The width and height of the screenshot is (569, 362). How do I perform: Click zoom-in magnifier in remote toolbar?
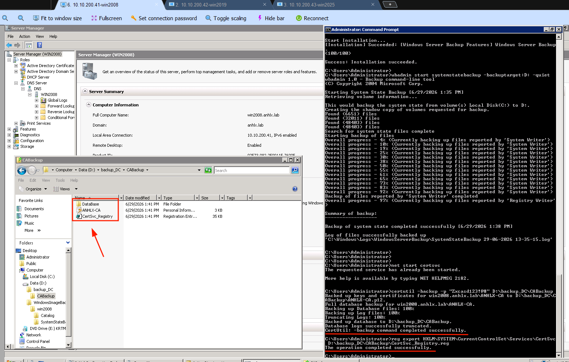(5, 18)
